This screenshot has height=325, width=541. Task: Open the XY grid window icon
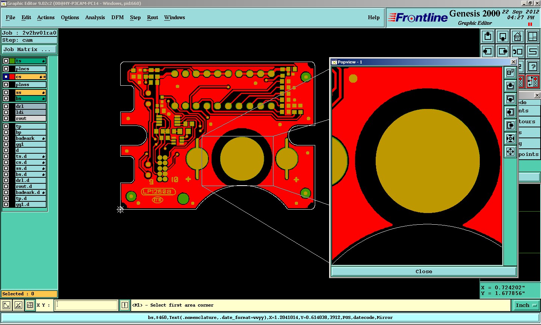point(533,36)
